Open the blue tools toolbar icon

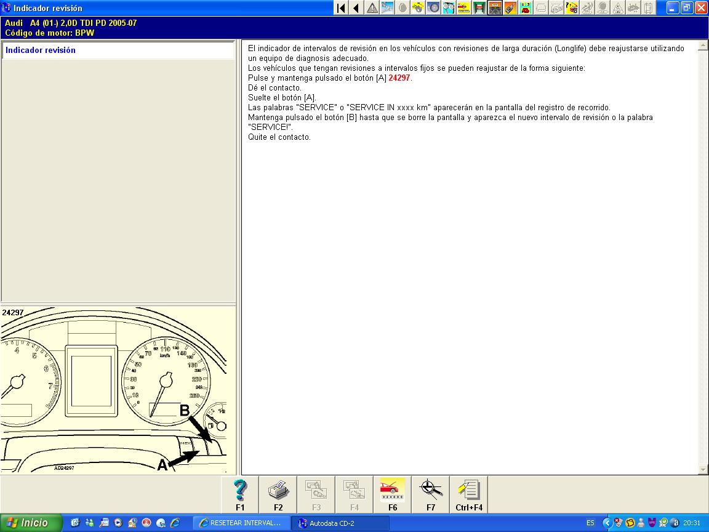pos(388,7)
